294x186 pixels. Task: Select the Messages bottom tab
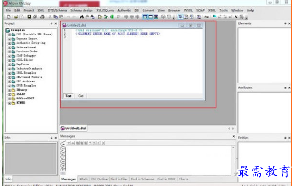pos(69,179)
